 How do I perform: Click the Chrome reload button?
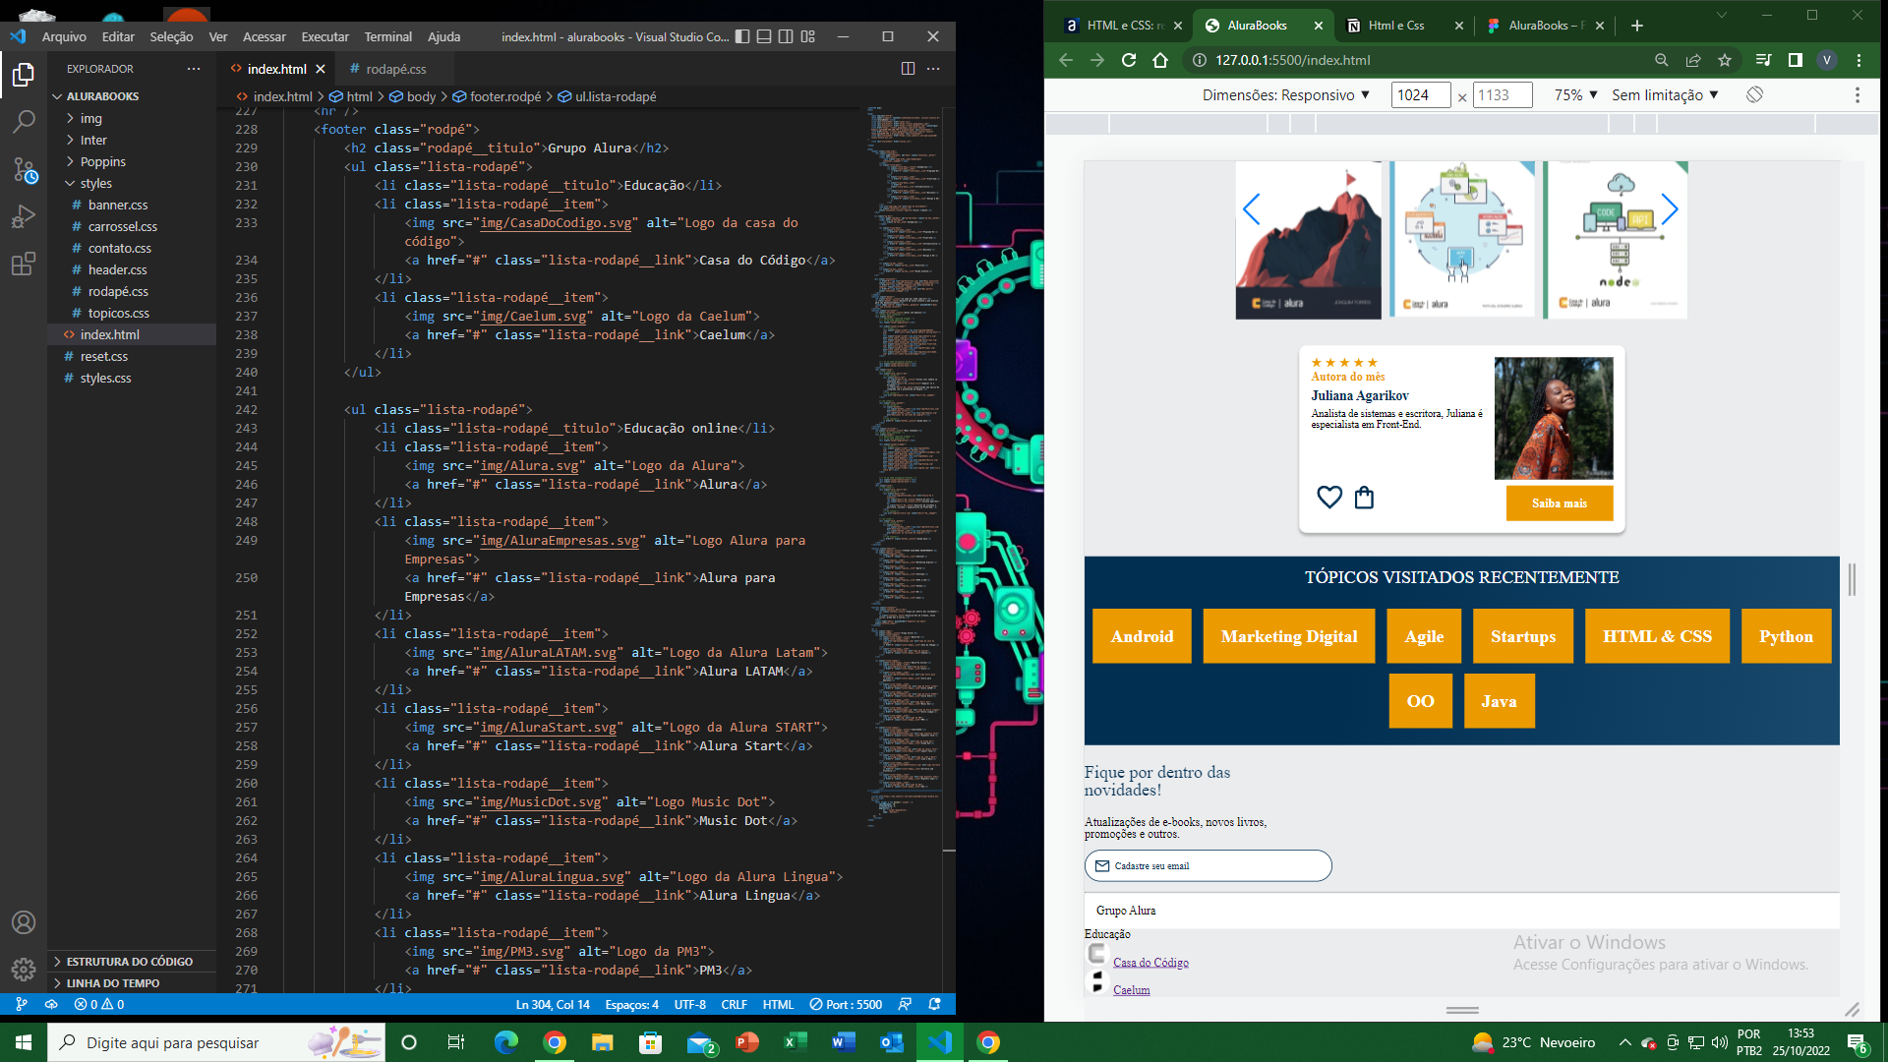tap(1129, 60)
